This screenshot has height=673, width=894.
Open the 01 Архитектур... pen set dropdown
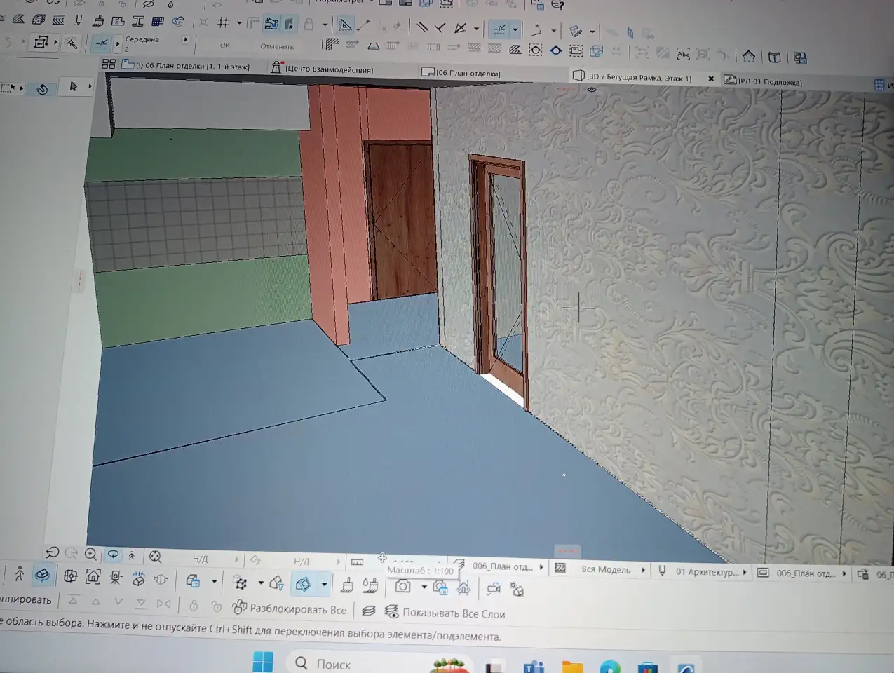(x=707, y=572)
